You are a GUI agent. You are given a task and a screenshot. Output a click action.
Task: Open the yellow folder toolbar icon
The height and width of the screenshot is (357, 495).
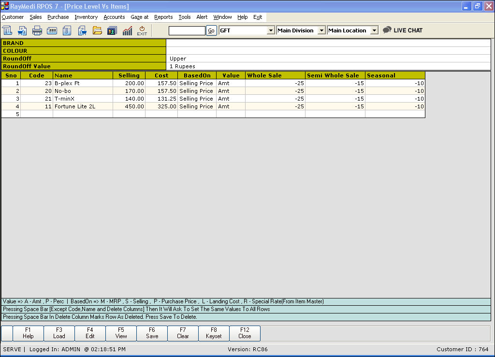pos(97,30)
